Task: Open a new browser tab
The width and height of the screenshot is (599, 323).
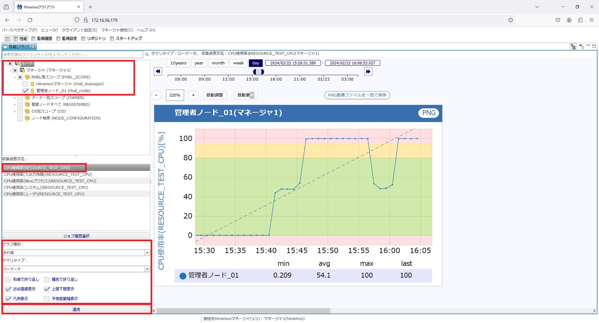Action: click(90, 7)
